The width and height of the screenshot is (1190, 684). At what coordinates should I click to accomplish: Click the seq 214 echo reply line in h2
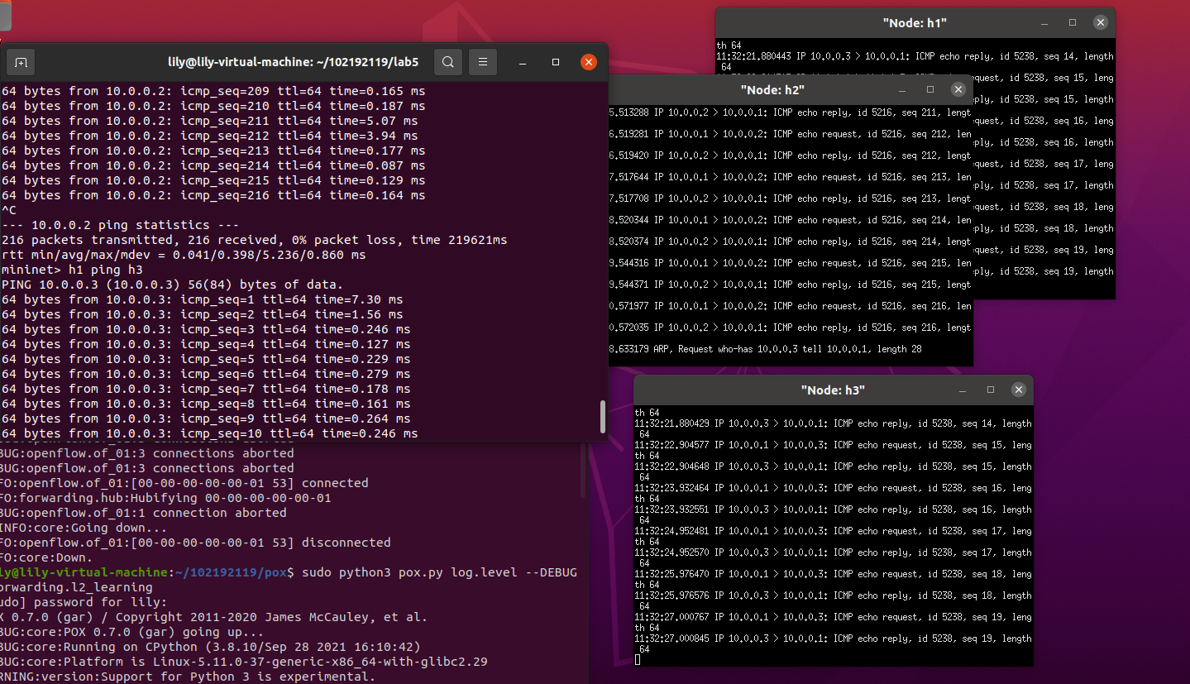(790, 242)
